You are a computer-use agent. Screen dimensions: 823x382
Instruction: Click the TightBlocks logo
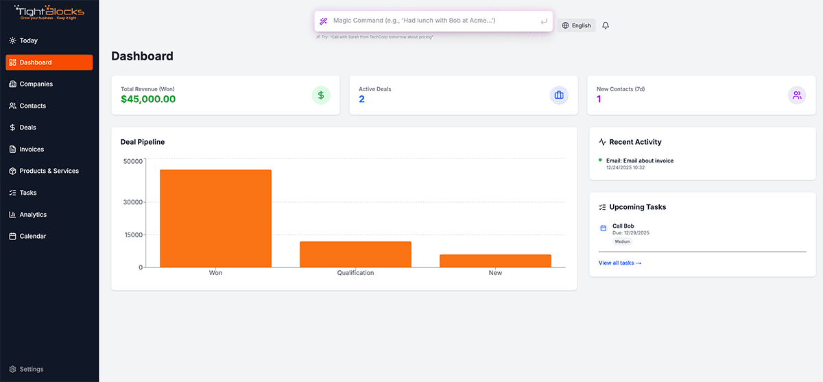49,12
